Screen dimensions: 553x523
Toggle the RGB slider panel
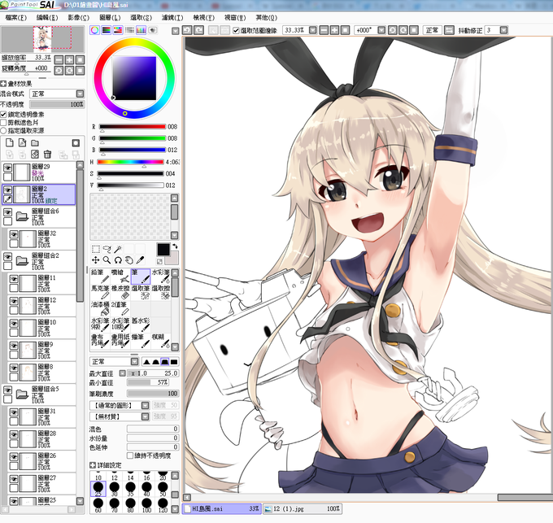pos(107,30)
